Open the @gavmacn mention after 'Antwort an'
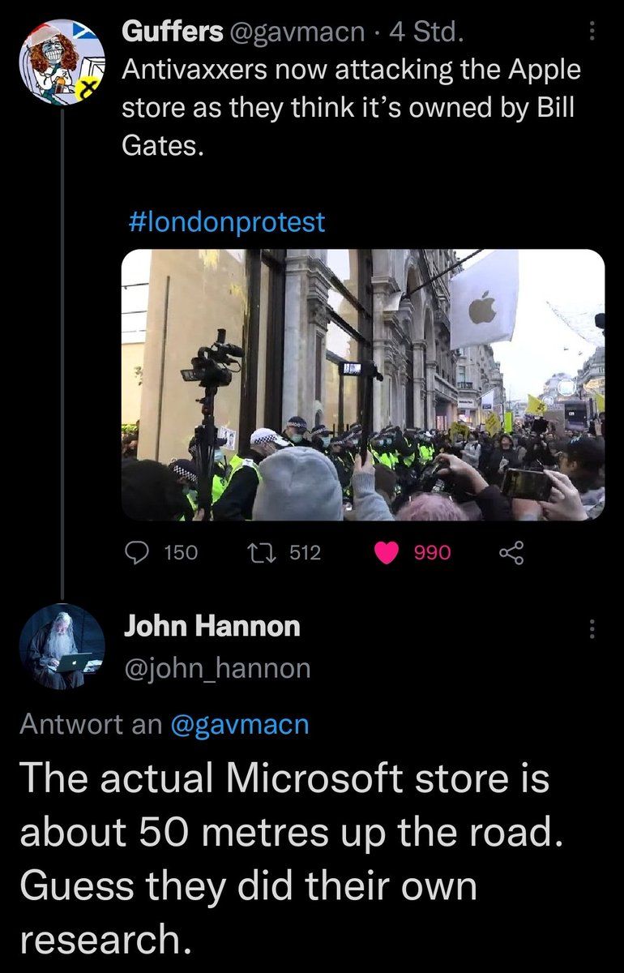Image resolution: width=624 pixels, height=973 pixels. [241, 723]
